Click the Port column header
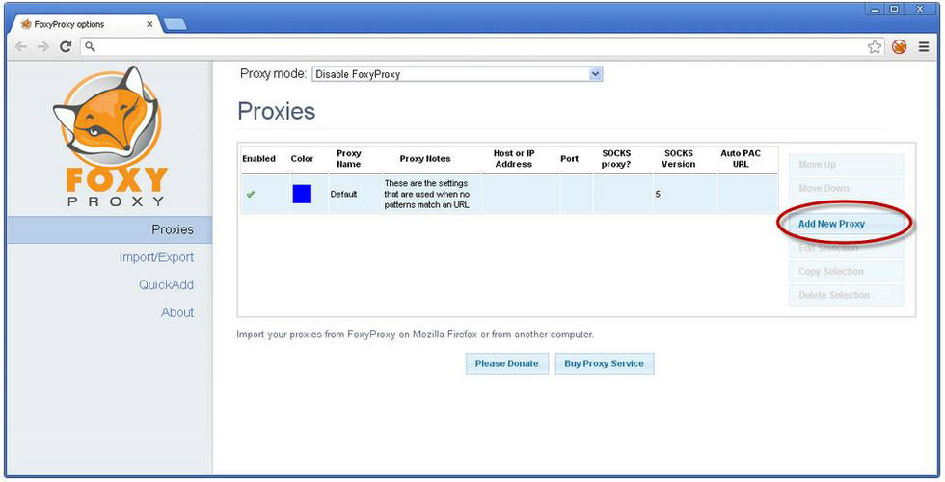 tap(570, 159)
